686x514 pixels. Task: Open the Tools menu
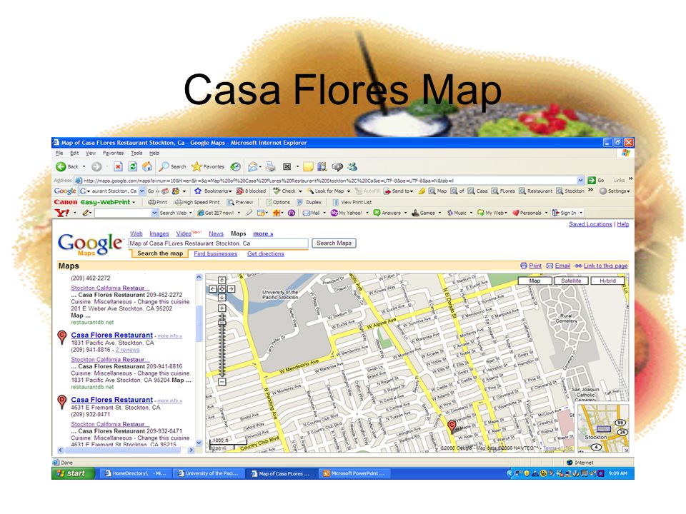click(x=136, y=153)
